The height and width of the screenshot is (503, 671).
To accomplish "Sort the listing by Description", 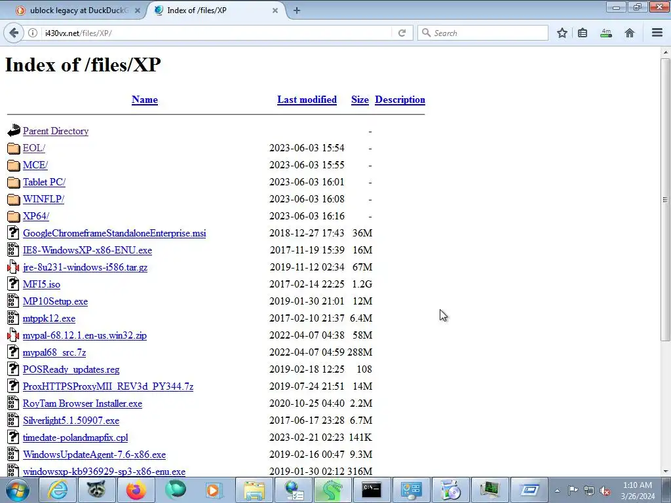I will 400,100.
